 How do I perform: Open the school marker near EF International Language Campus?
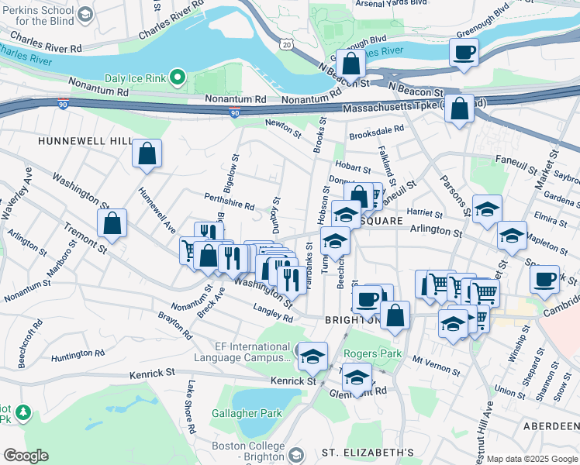[x=312, y=358]
